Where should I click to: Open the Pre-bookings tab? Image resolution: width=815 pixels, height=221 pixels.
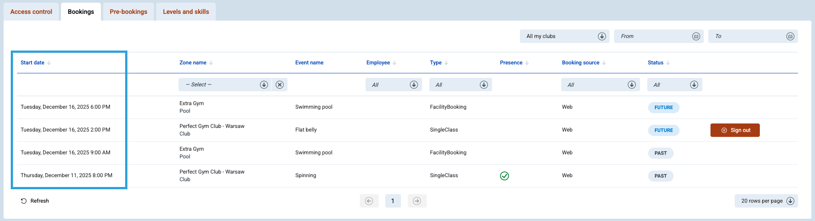128,12
